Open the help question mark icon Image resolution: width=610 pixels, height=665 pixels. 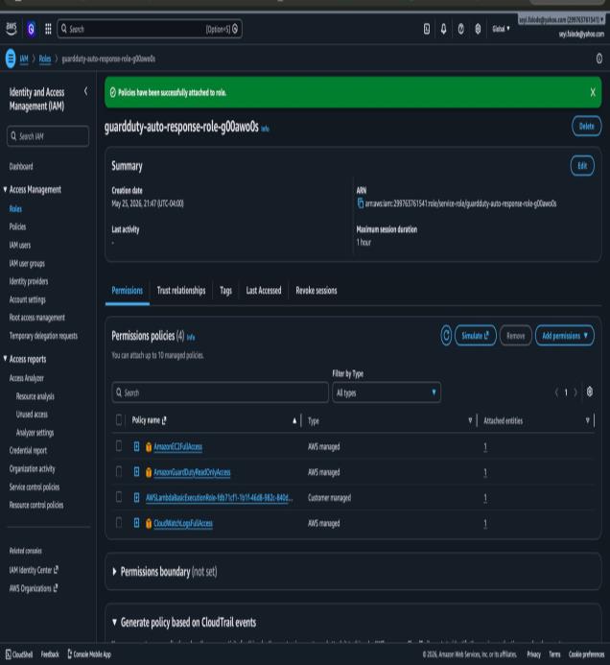click(460, 29)
